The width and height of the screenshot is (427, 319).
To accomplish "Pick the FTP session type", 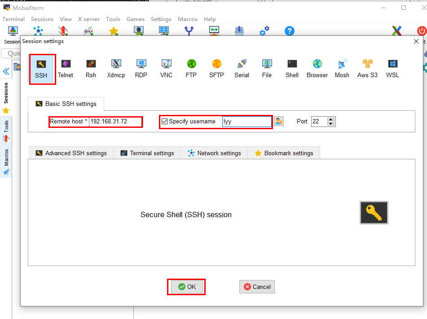I will click(x=191, y=69).
